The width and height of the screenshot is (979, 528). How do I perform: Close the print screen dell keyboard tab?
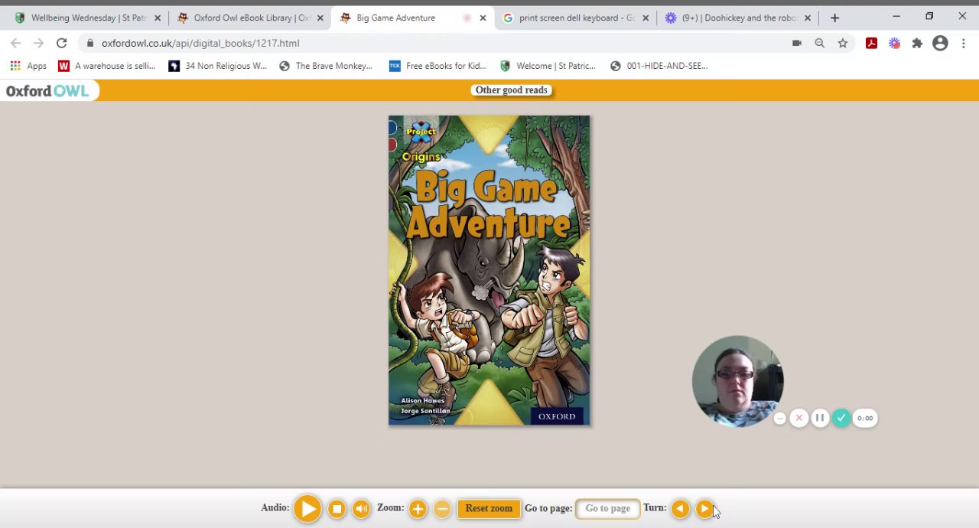click(x=646, y=18)
